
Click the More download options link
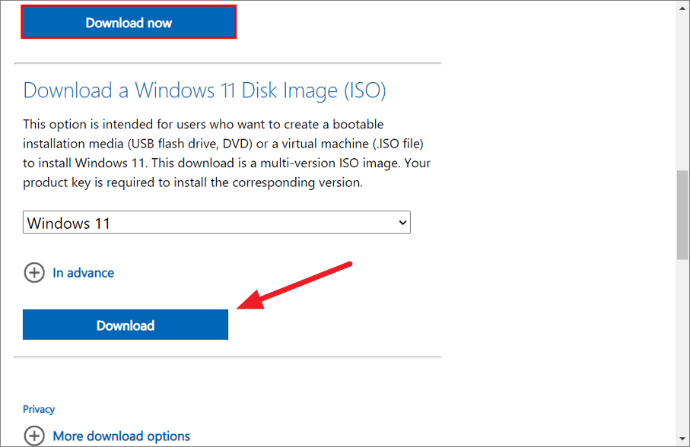122,436
